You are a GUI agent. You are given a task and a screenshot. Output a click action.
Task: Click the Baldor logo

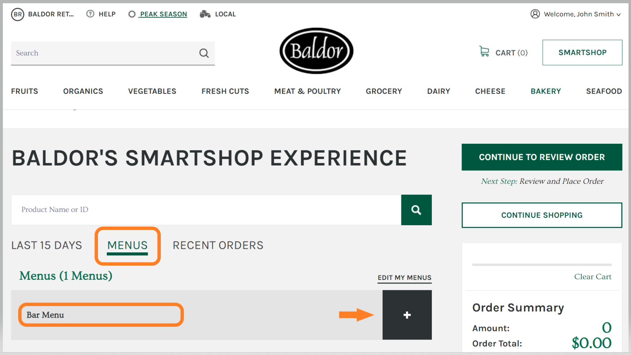click(x=316, y=51)
